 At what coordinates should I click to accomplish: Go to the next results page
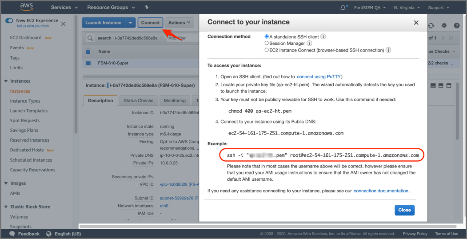(x=443, y=38)
